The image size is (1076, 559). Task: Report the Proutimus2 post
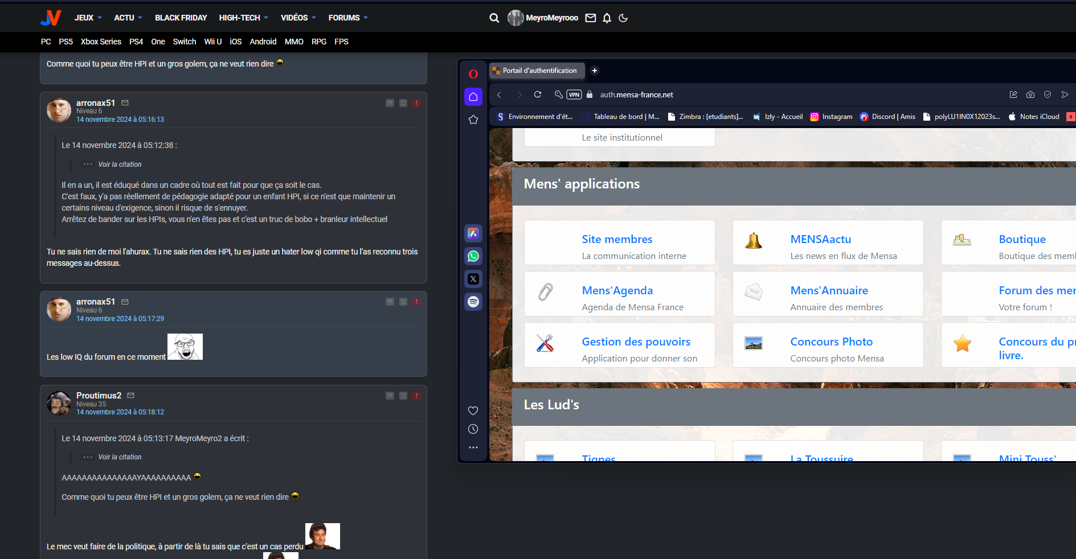[417, 396]
